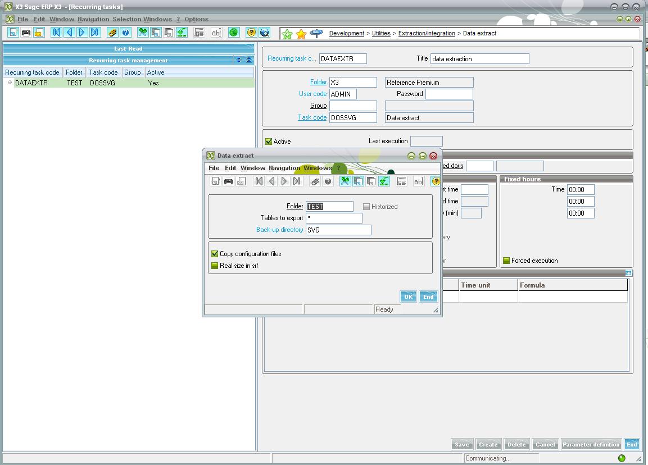Click the Send mail icon in main toolbar
The image size is (648, 465).
(39, 32)
